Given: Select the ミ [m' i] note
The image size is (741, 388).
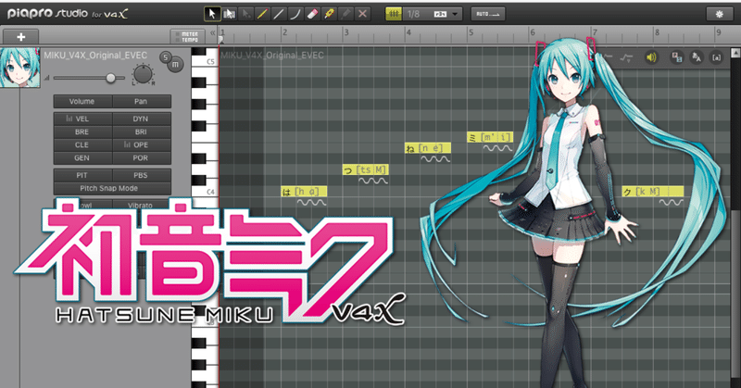Looking at the screenshot, I should [490, 137].
